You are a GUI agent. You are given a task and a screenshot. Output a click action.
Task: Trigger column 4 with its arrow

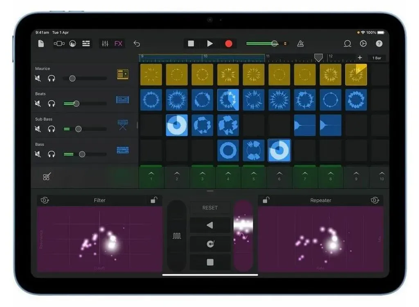click(228, 176)
